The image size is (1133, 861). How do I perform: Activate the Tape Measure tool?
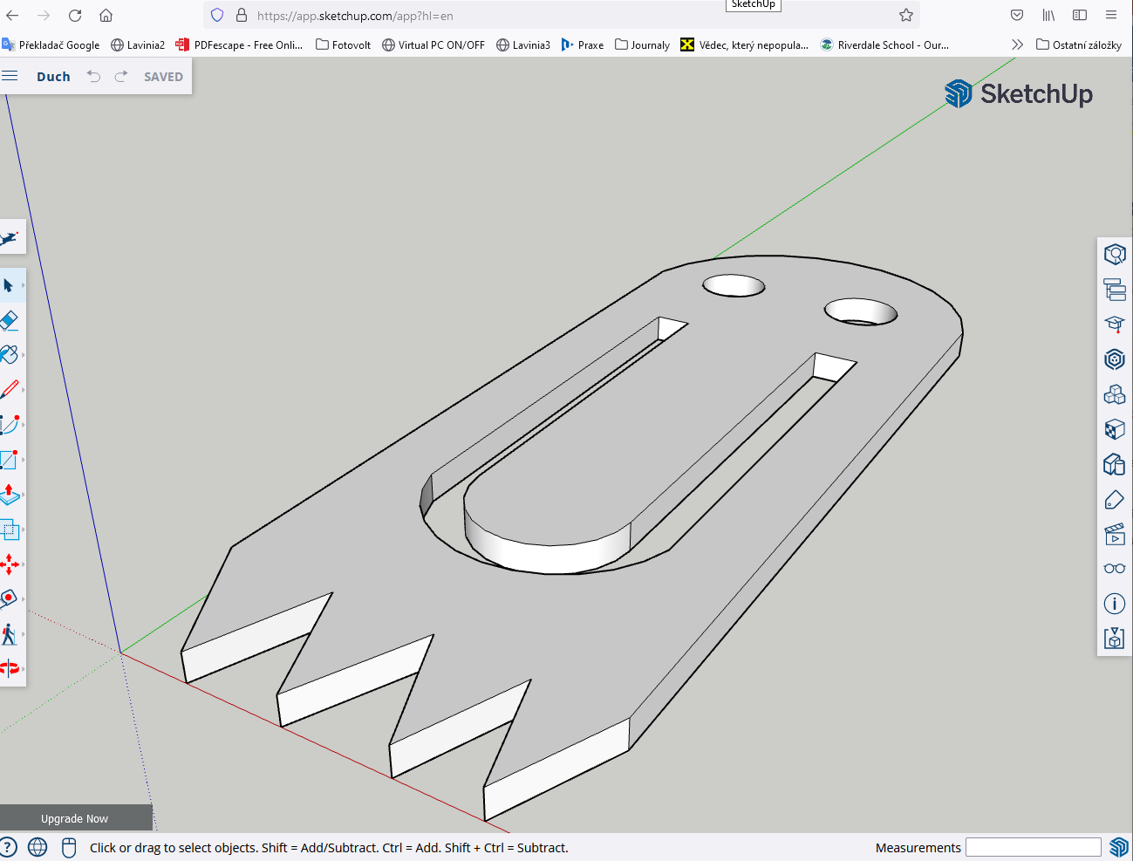point(9,599)
